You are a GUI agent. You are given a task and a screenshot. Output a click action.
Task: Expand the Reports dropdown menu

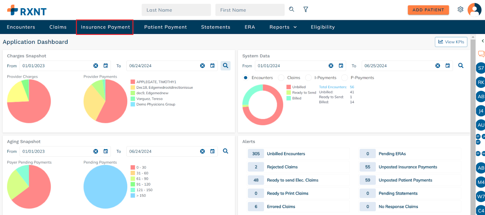tap(283, 27)
